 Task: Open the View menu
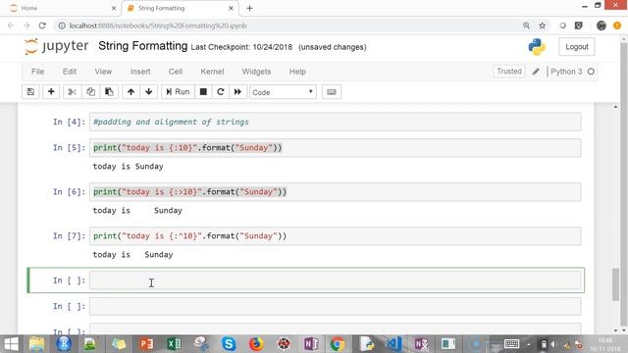point(103,72)
